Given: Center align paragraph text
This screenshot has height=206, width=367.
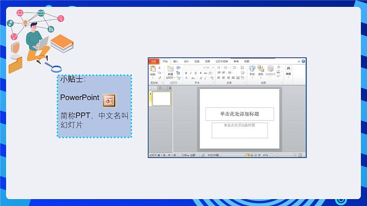Looking at the screenshot, I should 224,78.
